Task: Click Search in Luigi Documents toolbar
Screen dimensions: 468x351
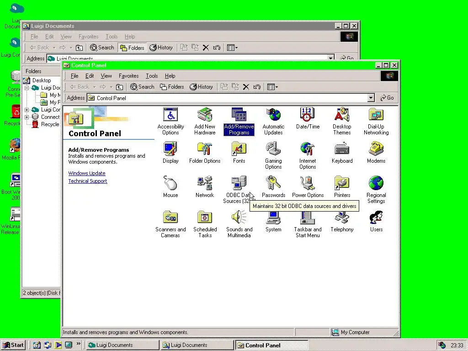Action: point(102,48)
